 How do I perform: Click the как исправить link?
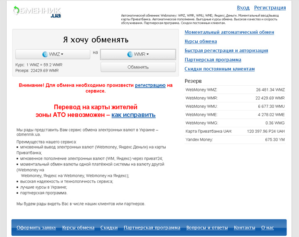[133, 115]
